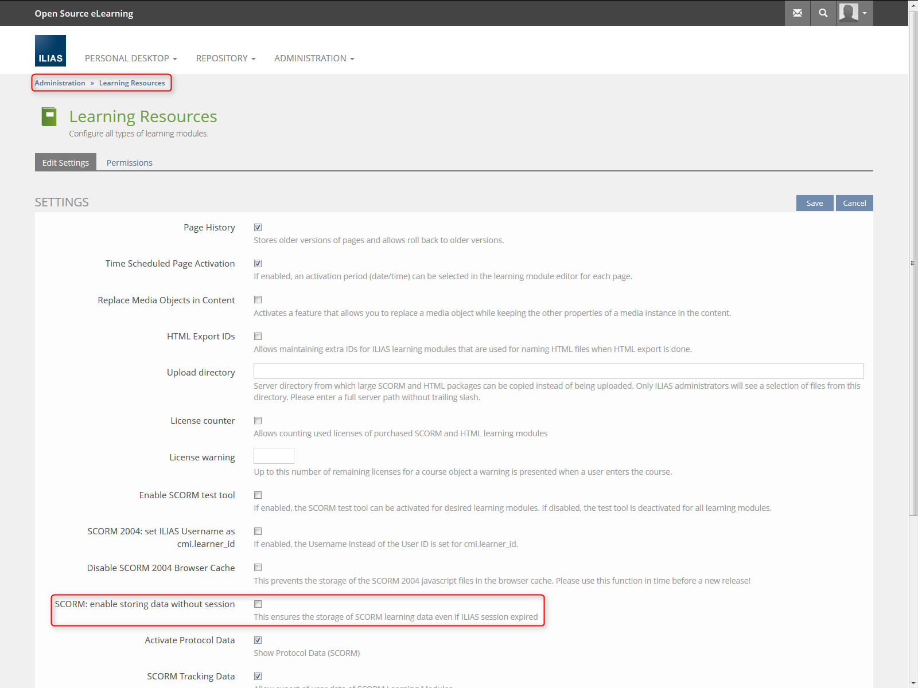Uncheck the Page History checkbox

(258, 228)
